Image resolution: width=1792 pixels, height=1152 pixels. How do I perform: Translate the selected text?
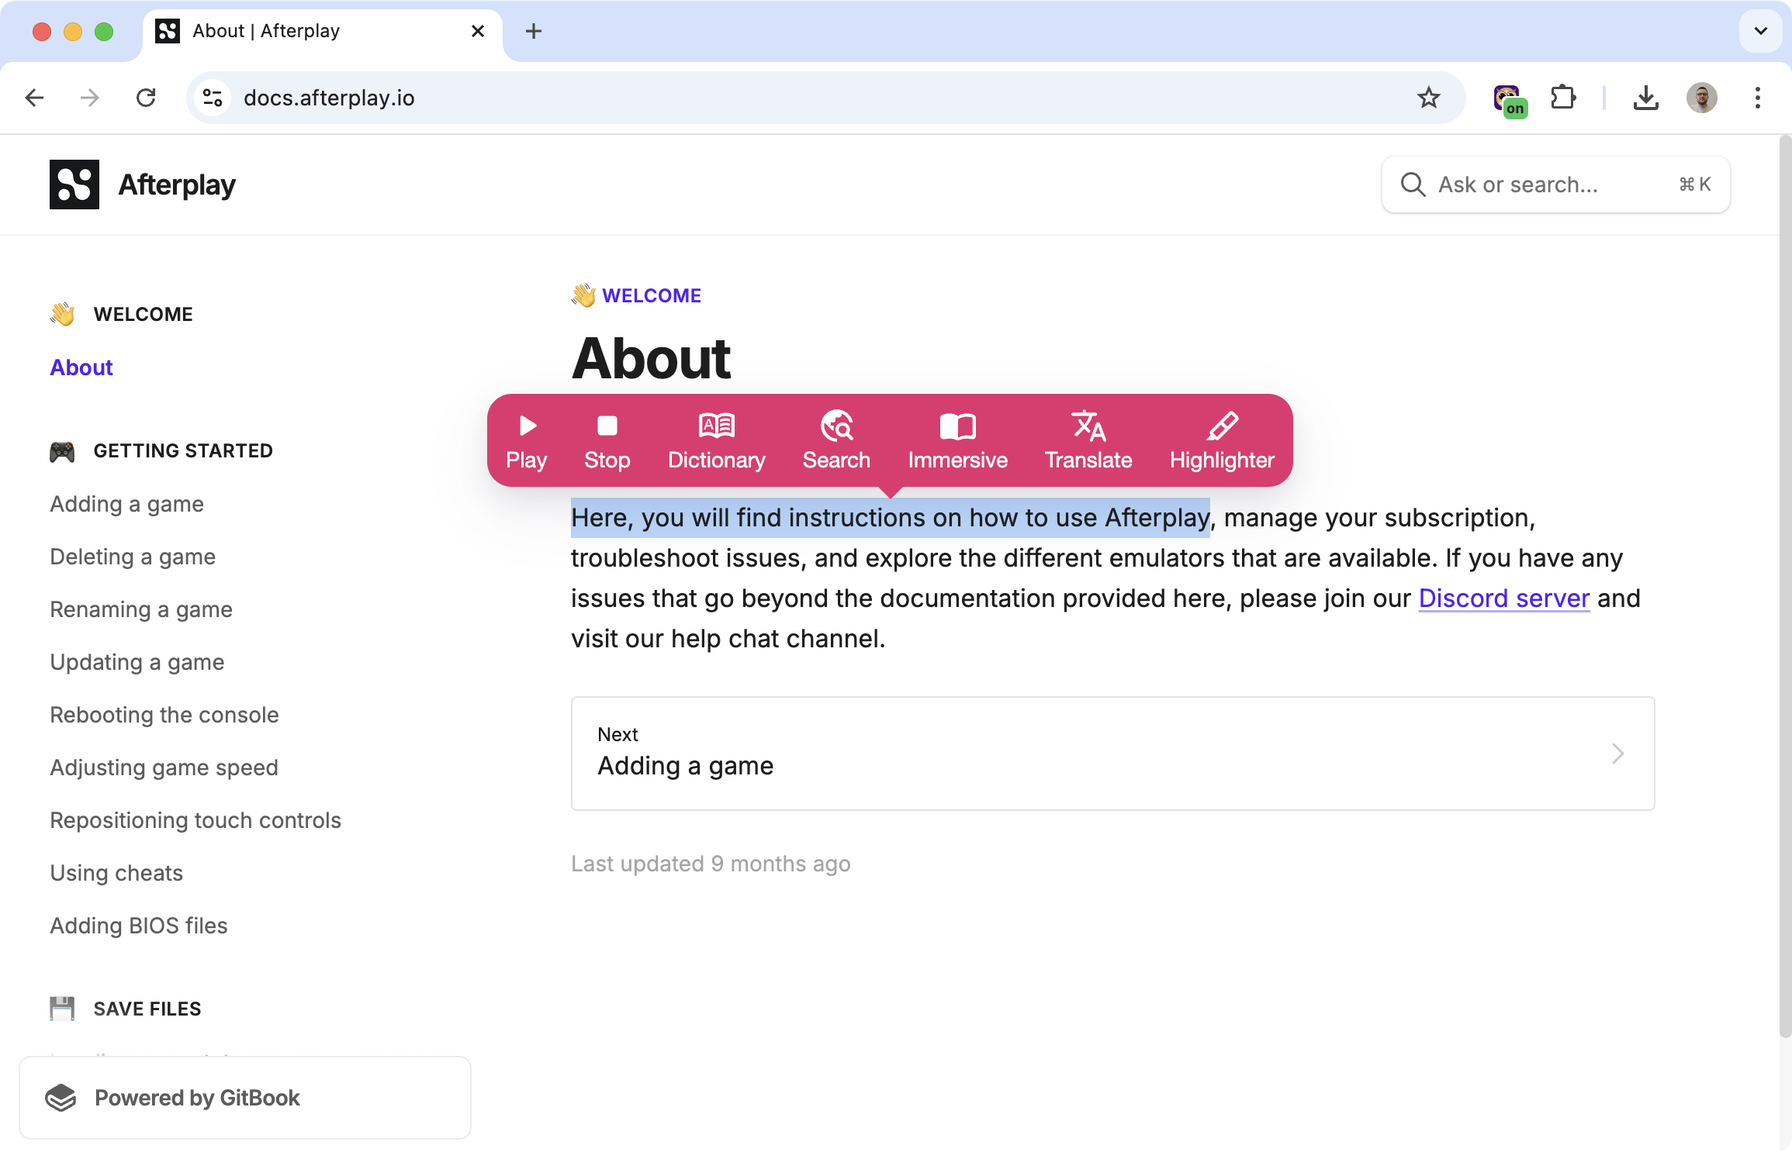(x=1088, y=441)
